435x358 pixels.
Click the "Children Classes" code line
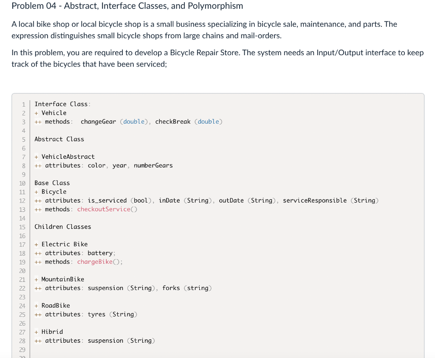pos(62,227)
